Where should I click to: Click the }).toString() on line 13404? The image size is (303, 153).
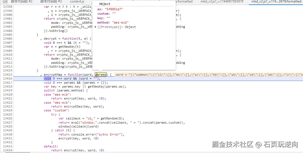[x=56, y=31]
